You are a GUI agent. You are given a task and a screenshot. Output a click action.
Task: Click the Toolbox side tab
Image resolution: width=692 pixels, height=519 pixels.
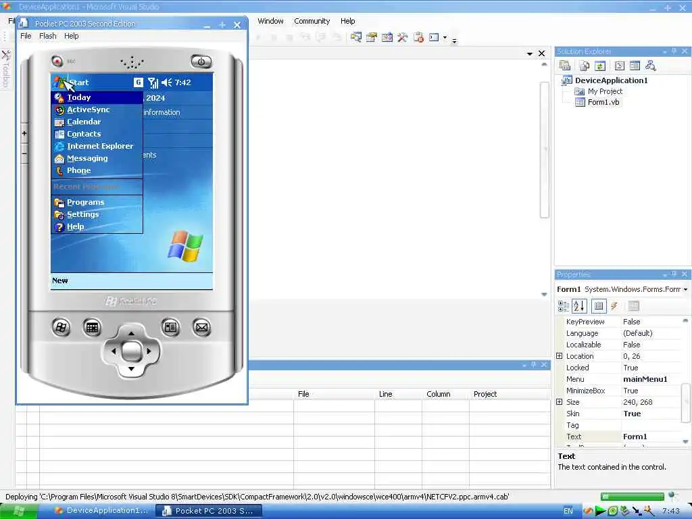6,69
